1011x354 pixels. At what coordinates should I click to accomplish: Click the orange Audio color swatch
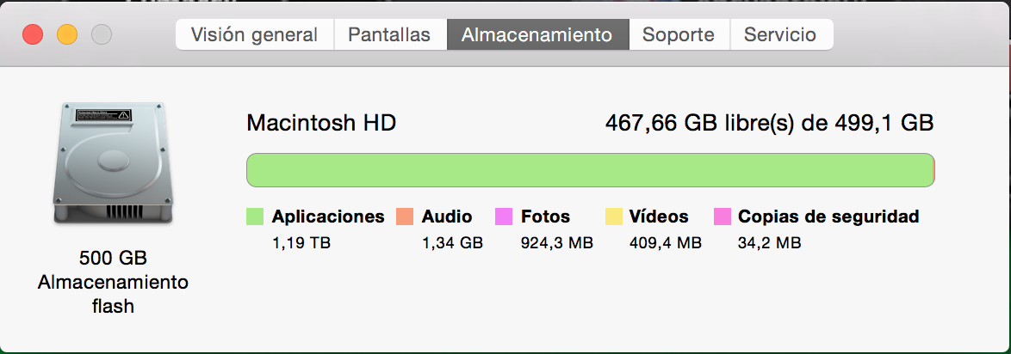(x=405, y=217)
